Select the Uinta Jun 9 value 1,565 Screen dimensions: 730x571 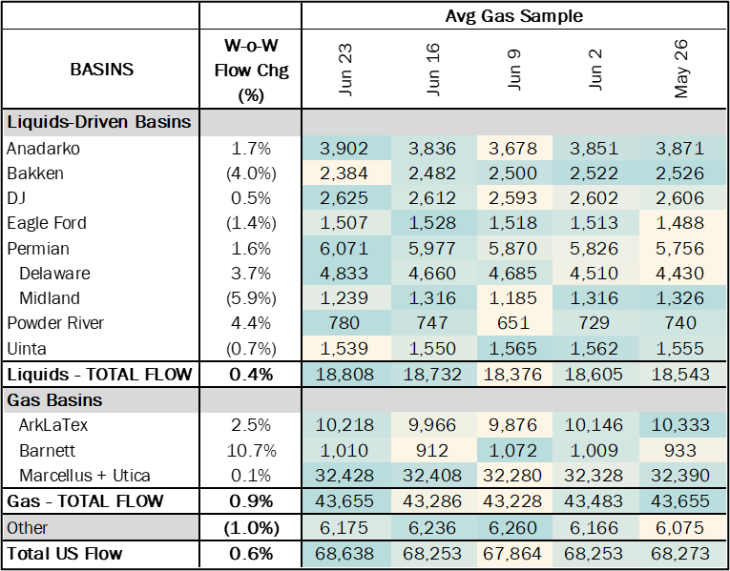pyautogui.click(x=514, y=348)
